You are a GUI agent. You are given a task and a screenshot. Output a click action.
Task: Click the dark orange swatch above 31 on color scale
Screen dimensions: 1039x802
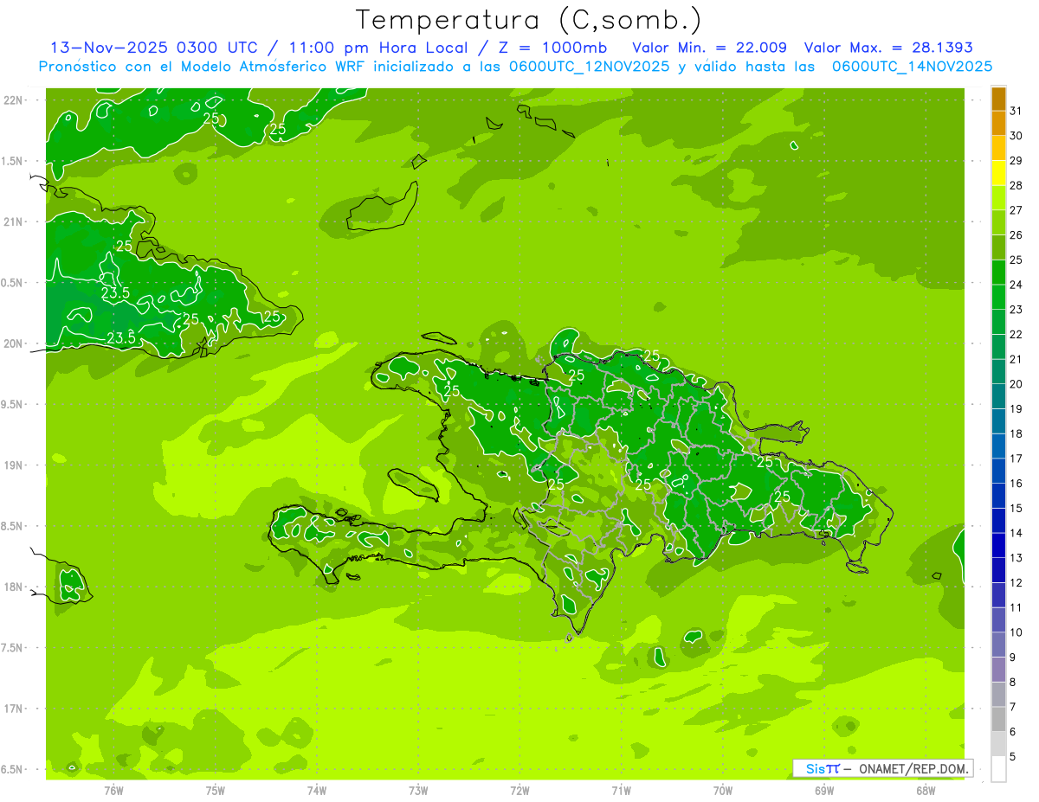[998, 98]
